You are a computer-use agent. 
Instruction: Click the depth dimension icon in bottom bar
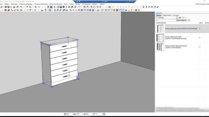tap(84, 114)
